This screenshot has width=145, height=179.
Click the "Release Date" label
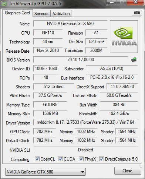(x=17, y=51)
